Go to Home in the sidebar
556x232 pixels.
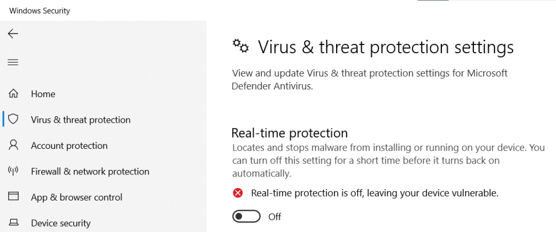[x=43, y=94]
